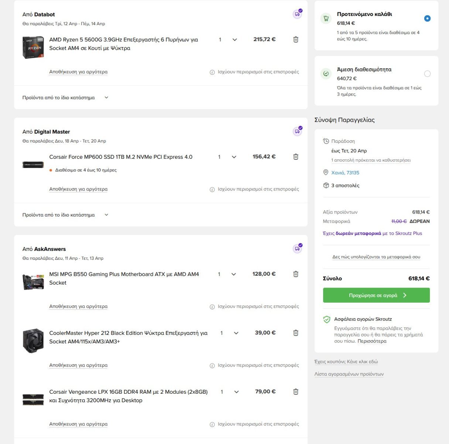Open AMD Ryzen 5 5600G product title
Image resolution: width=449 pixels, height=444 pixels.
[124, 44]
